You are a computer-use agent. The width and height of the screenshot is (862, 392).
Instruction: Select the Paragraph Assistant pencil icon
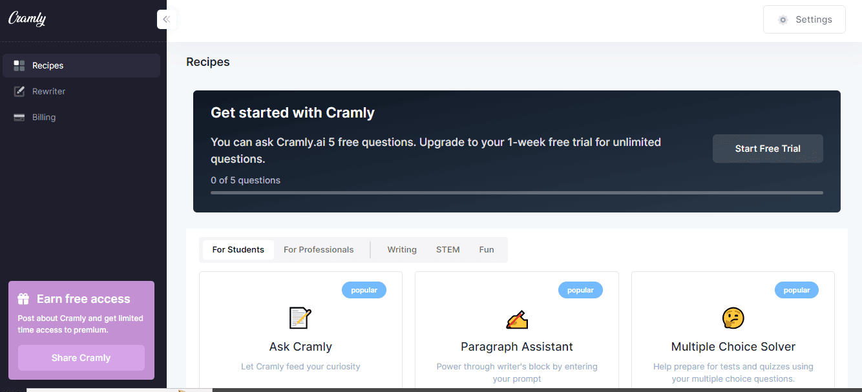[516, 318]
